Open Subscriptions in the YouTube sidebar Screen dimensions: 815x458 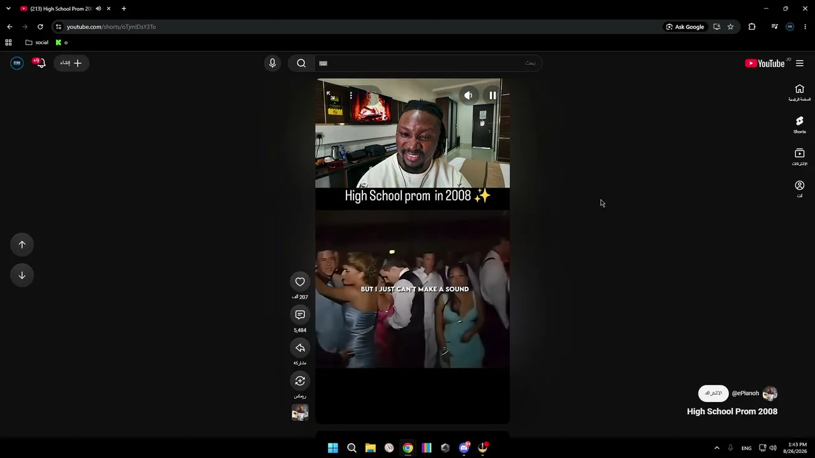pyautogui.click(x=800, y=157)
